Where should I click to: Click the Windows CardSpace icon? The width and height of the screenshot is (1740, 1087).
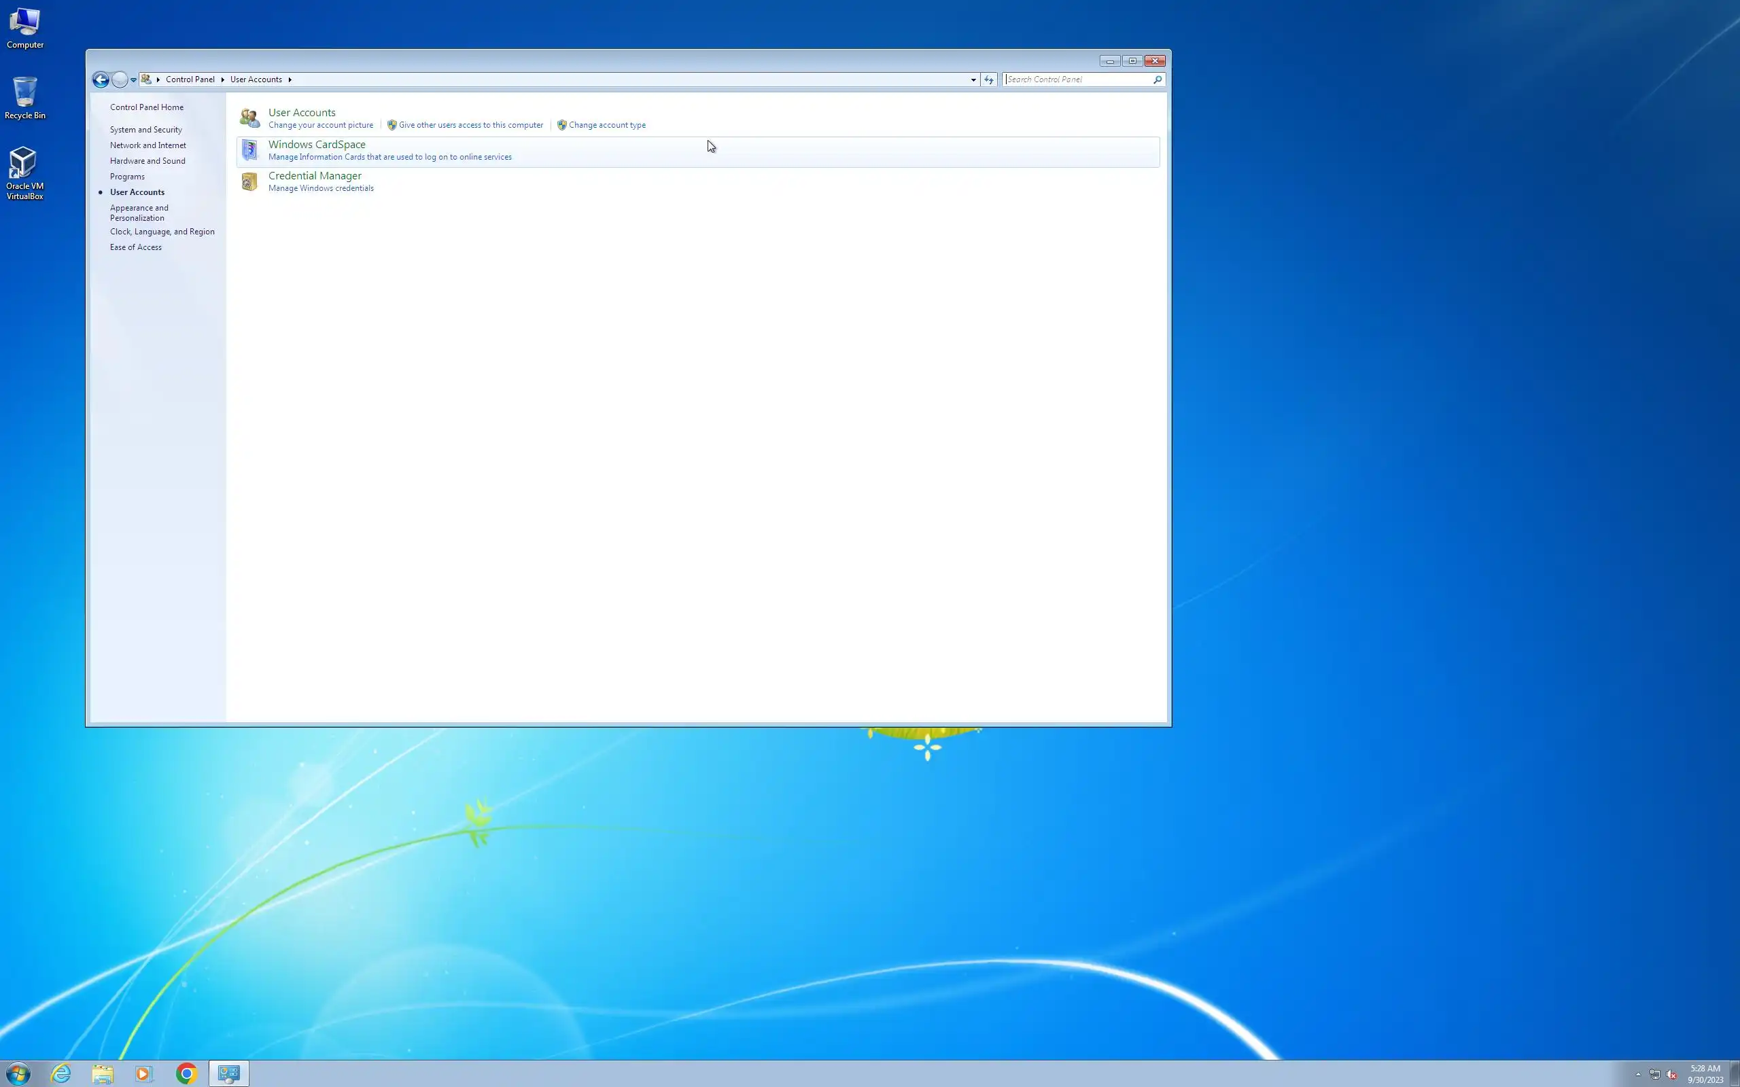tap(249, 149)
